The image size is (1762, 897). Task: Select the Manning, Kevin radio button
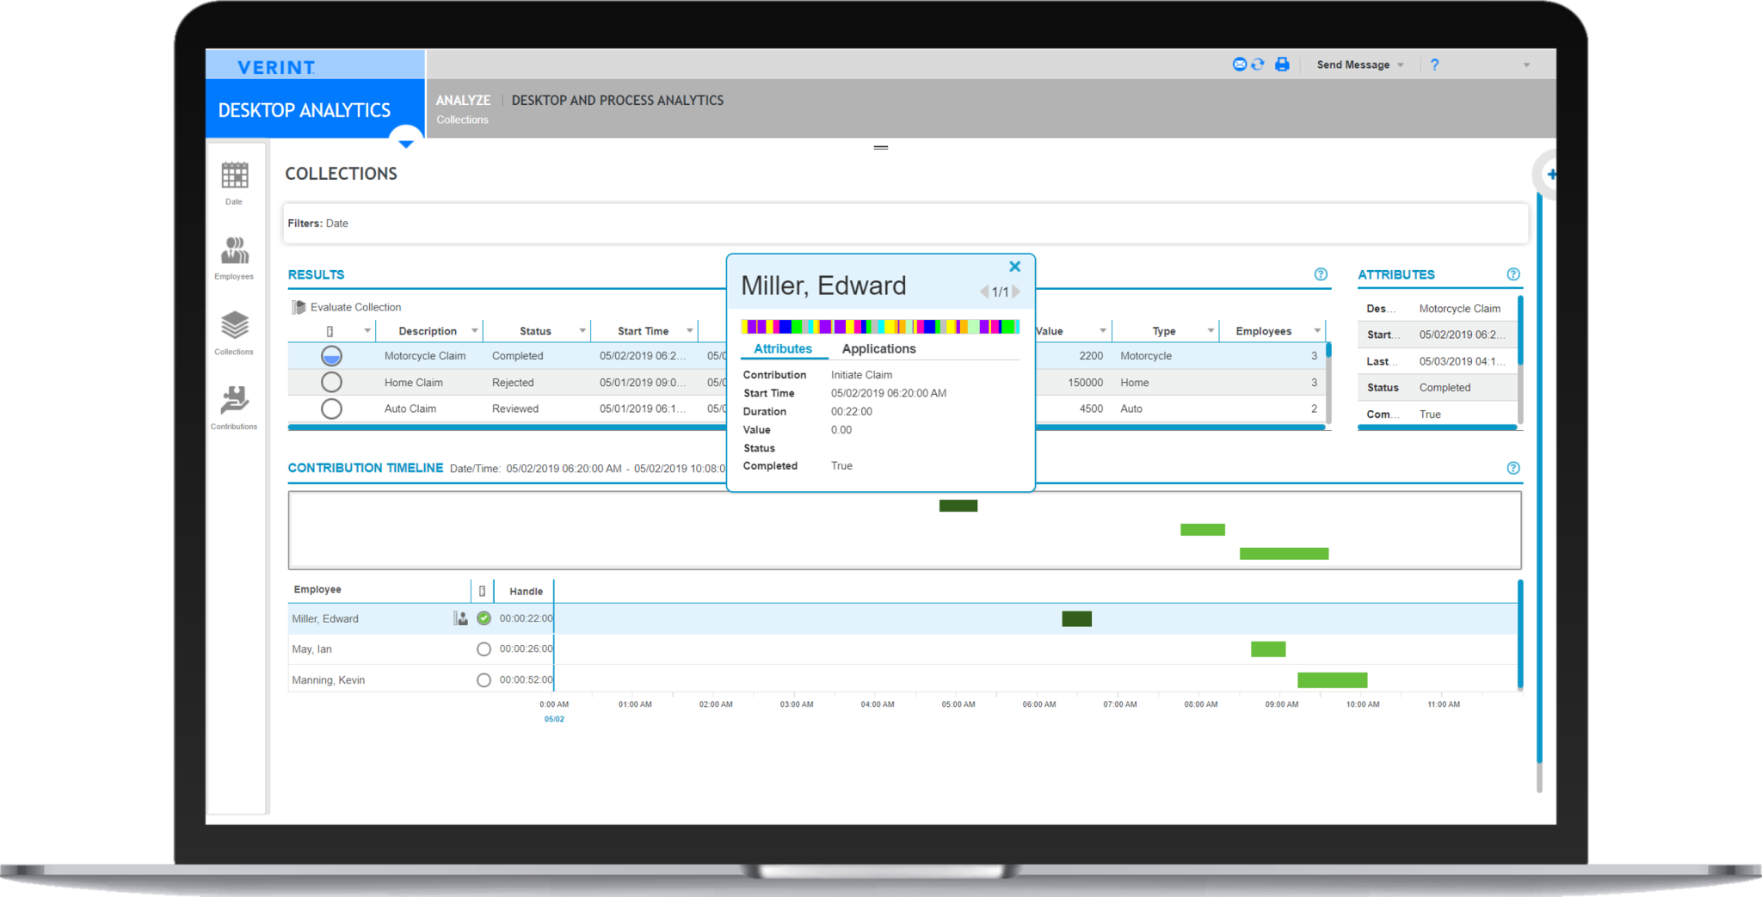(x=484, y=680)
